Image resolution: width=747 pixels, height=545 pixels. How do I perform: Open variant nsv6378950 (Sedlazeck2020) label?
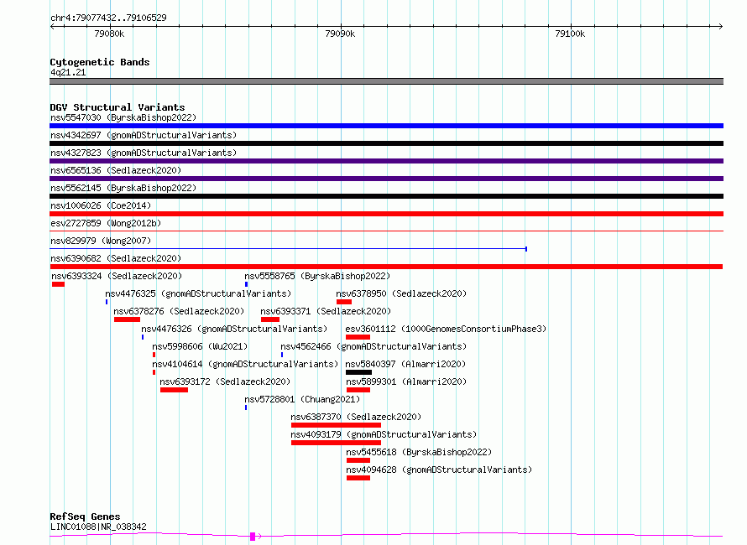click(x=401, y=293)
